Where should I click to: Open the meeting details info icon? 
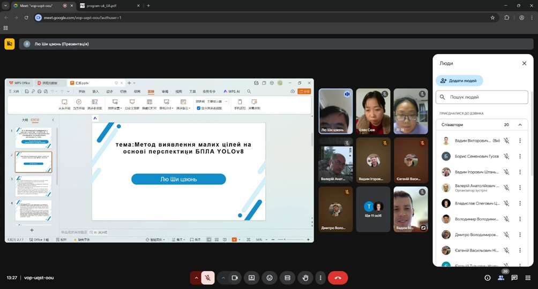(x=487, y=278)
